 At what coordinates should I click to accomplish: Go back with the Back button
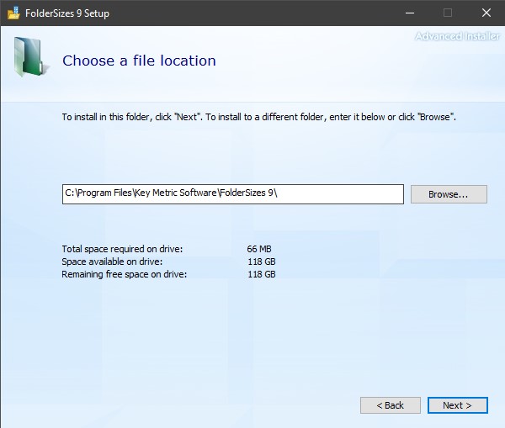[390, 405]
